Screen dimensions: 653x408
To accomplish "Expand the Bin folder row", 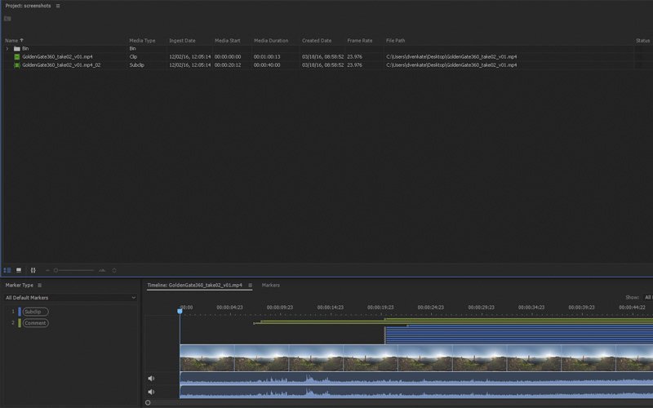I will tap(7, 48).
